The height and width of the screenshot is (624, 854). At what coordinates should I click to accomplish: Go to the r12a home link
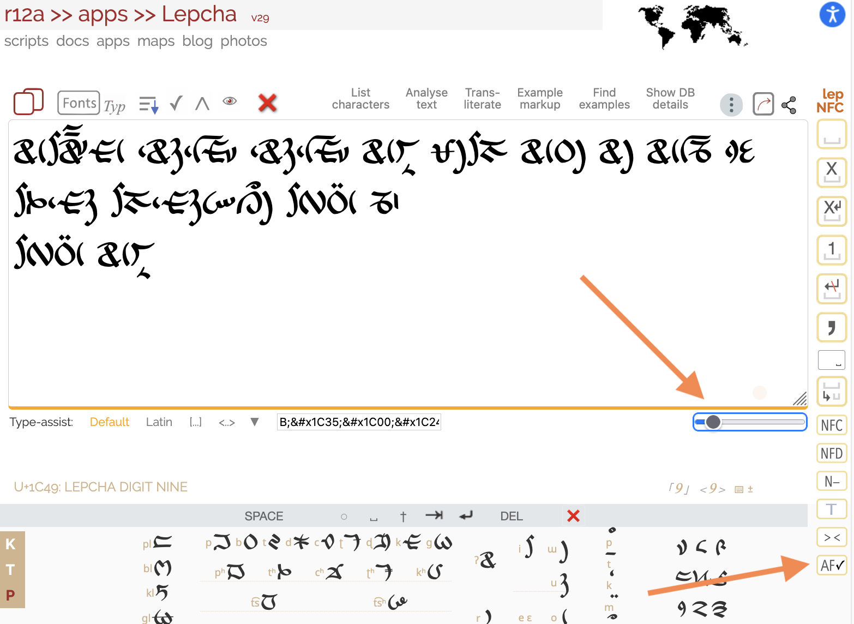pos(25,14)
